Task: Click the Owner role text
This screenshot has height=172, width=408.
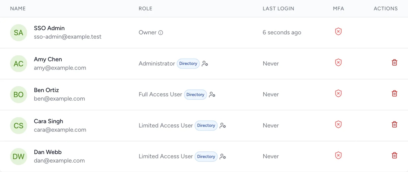Action: (x=147, y=33)
